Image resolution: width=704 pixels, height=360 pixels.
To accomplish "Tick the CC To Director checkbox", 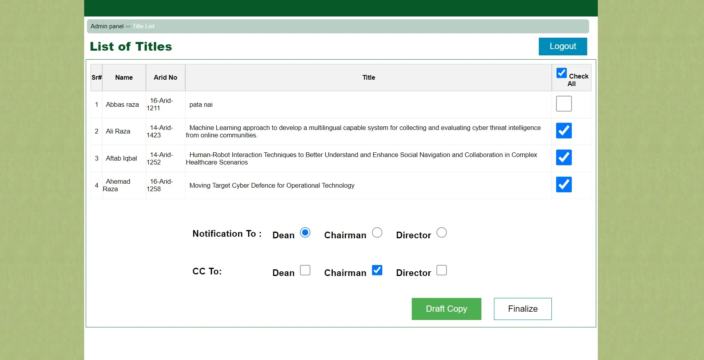I will click(441, 270).
